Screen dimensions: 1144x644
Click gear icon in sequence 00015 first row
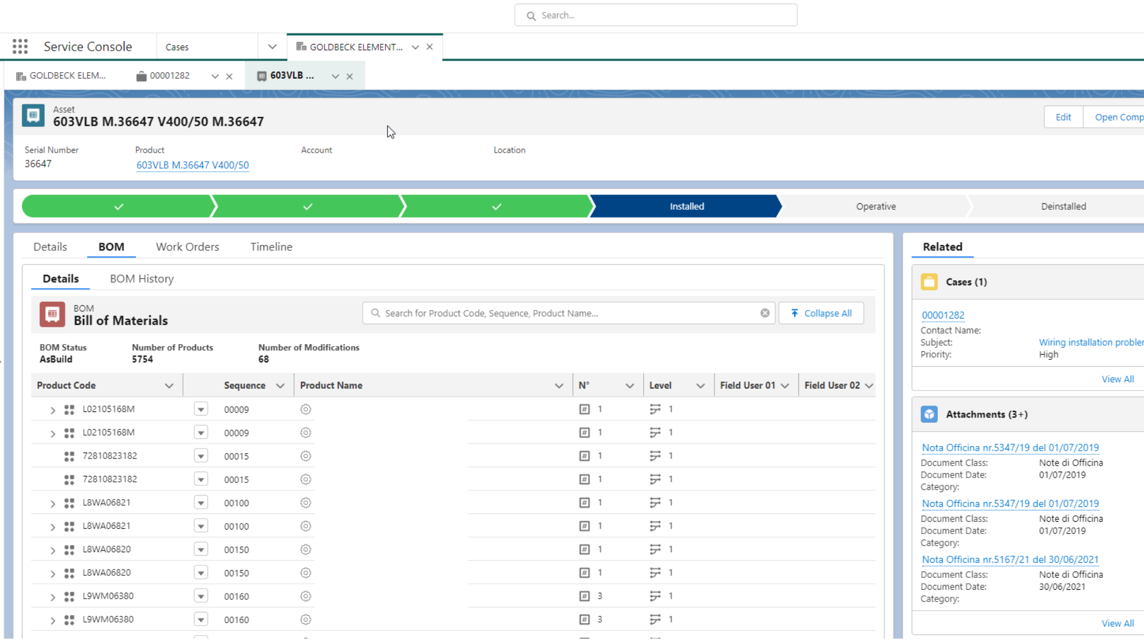point(306,456)
